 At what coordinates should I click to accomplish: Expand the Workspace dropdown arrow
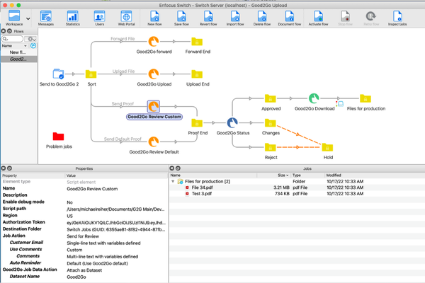click(28, 18)
